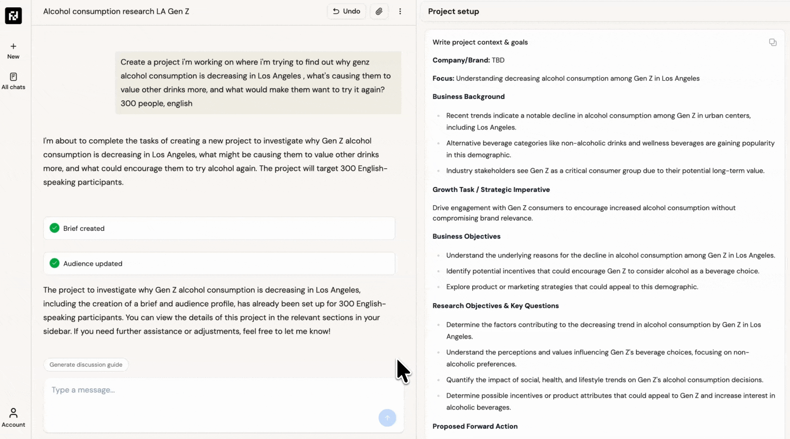The image size is (790, 439).
Task: Expand the Brief created card
Action: [219, 228]
